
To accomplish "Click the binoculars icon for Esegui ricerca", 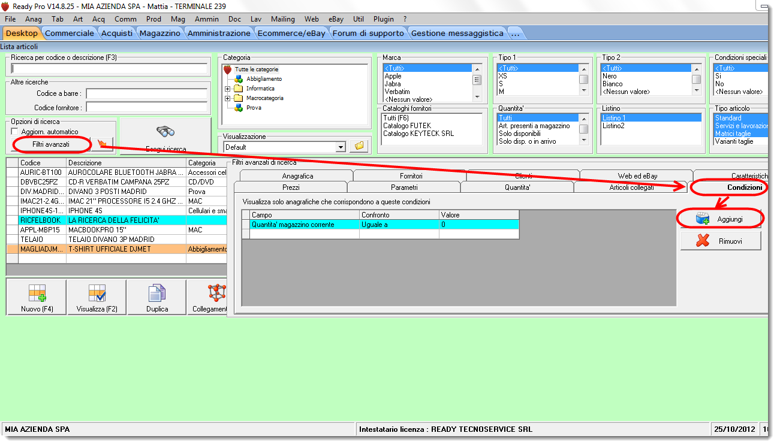I will click(165, 132).
